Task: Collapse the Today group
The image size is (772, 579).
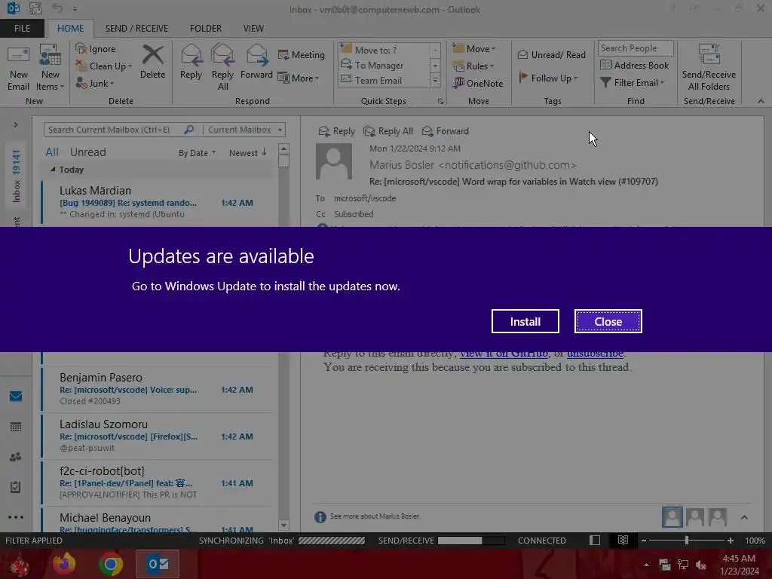Action: (x=53, y=170)
